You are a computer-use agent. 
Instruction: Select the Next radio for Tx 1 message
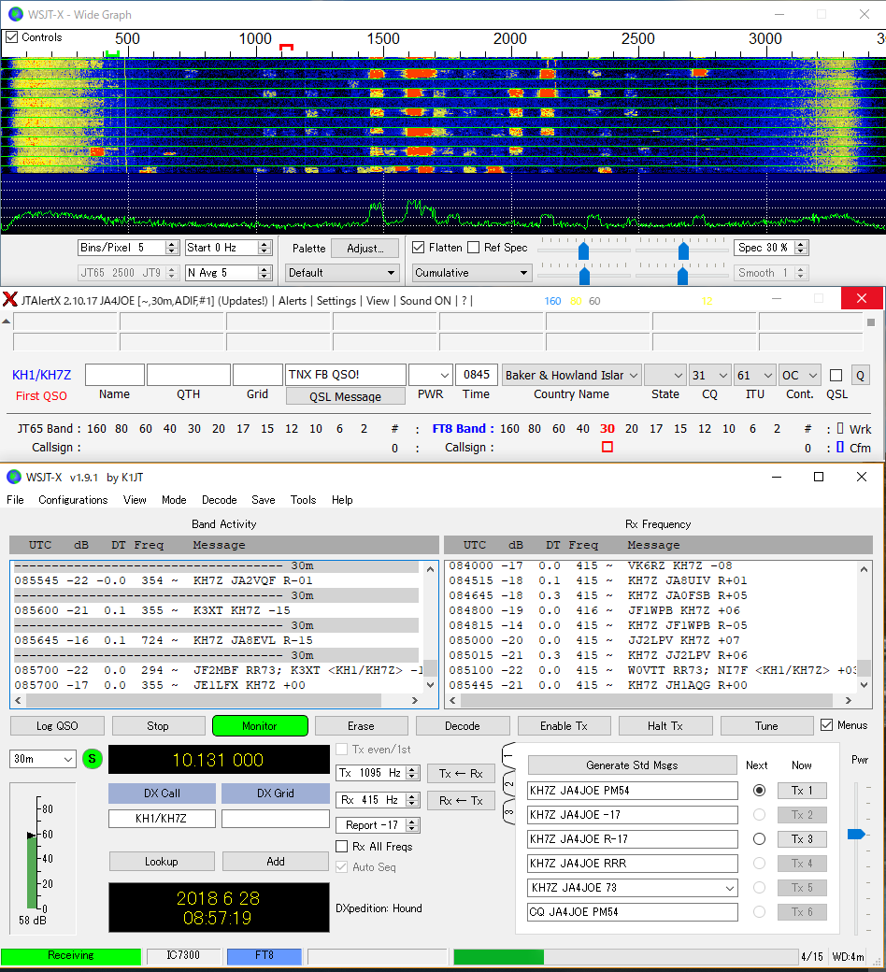click(x=759, y=791)
